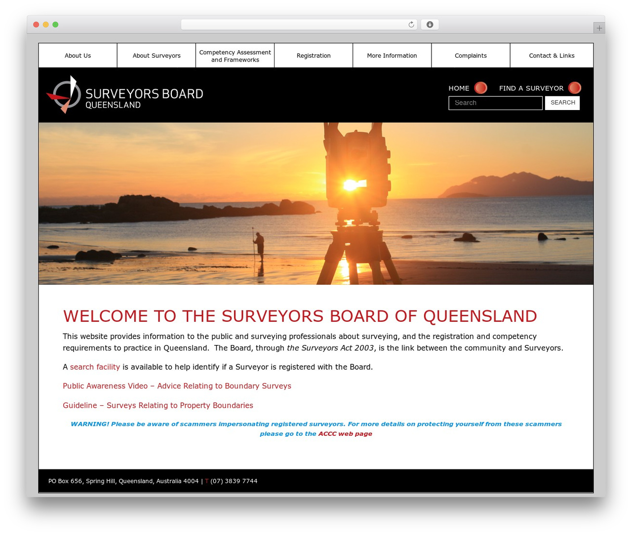Open Guideline Surveys Relating to Property Boundaries
Viewport: 632px width, 535px height.
[158, 405]
